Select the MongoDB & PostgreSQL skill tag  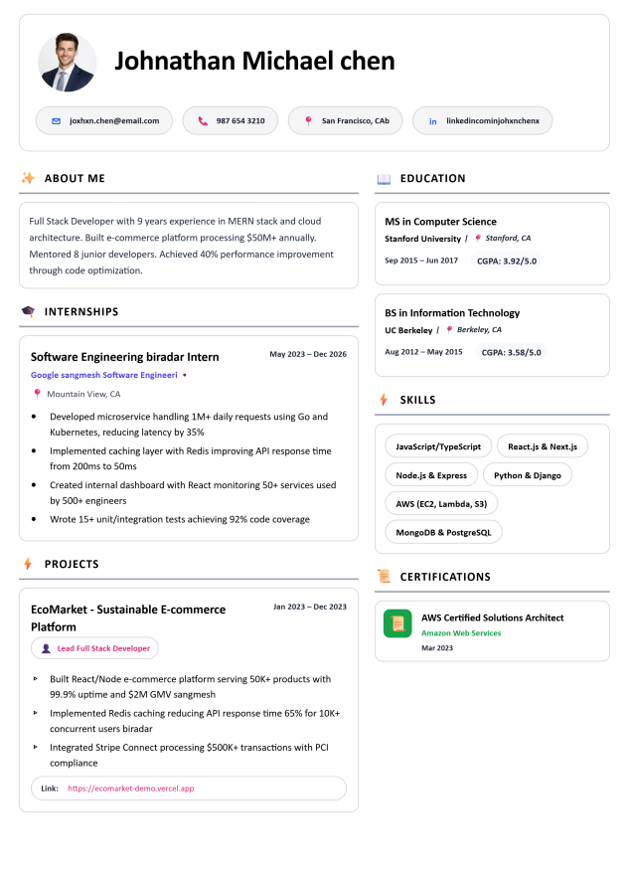click(443, 532)
